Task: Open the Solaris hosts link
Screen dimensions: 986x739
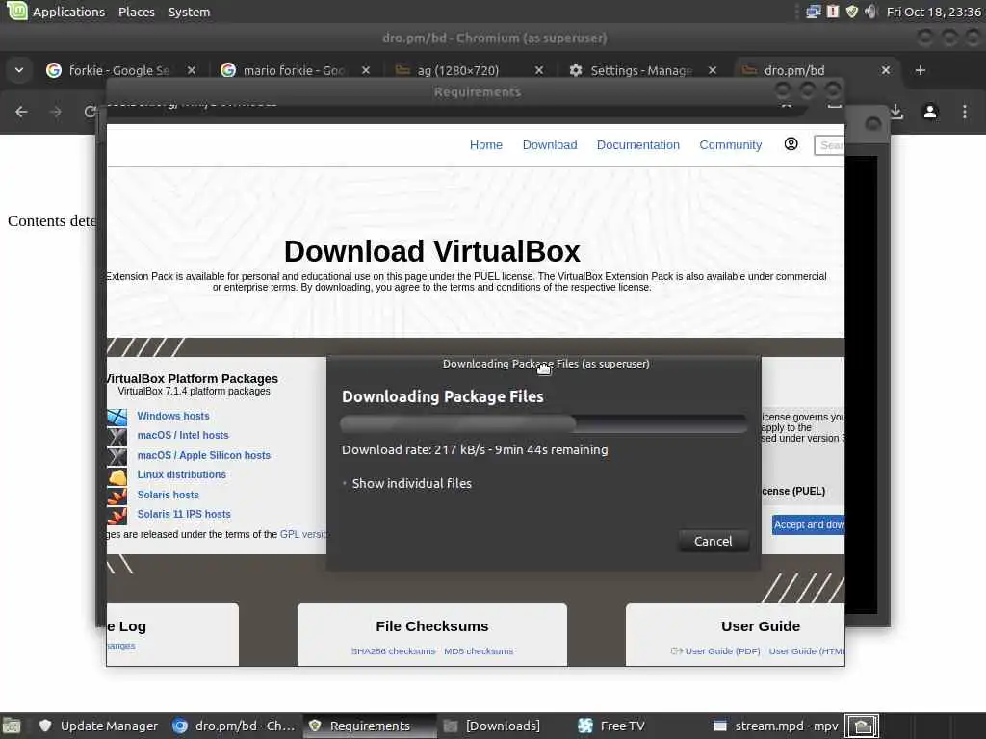Action: tap(168, 496)
